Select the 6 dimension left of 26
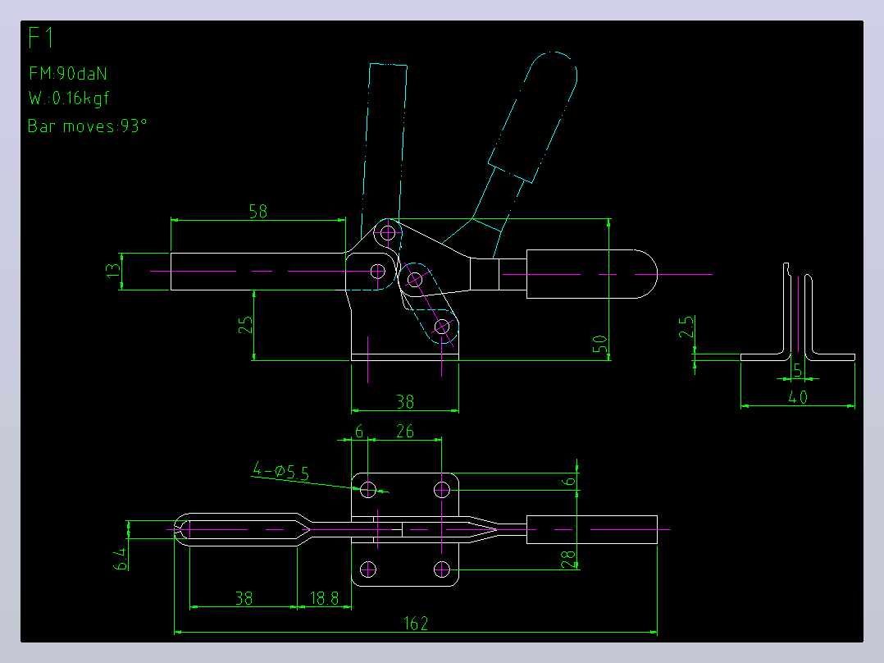This screenshot has height=663, width=884. coord(359,432)
